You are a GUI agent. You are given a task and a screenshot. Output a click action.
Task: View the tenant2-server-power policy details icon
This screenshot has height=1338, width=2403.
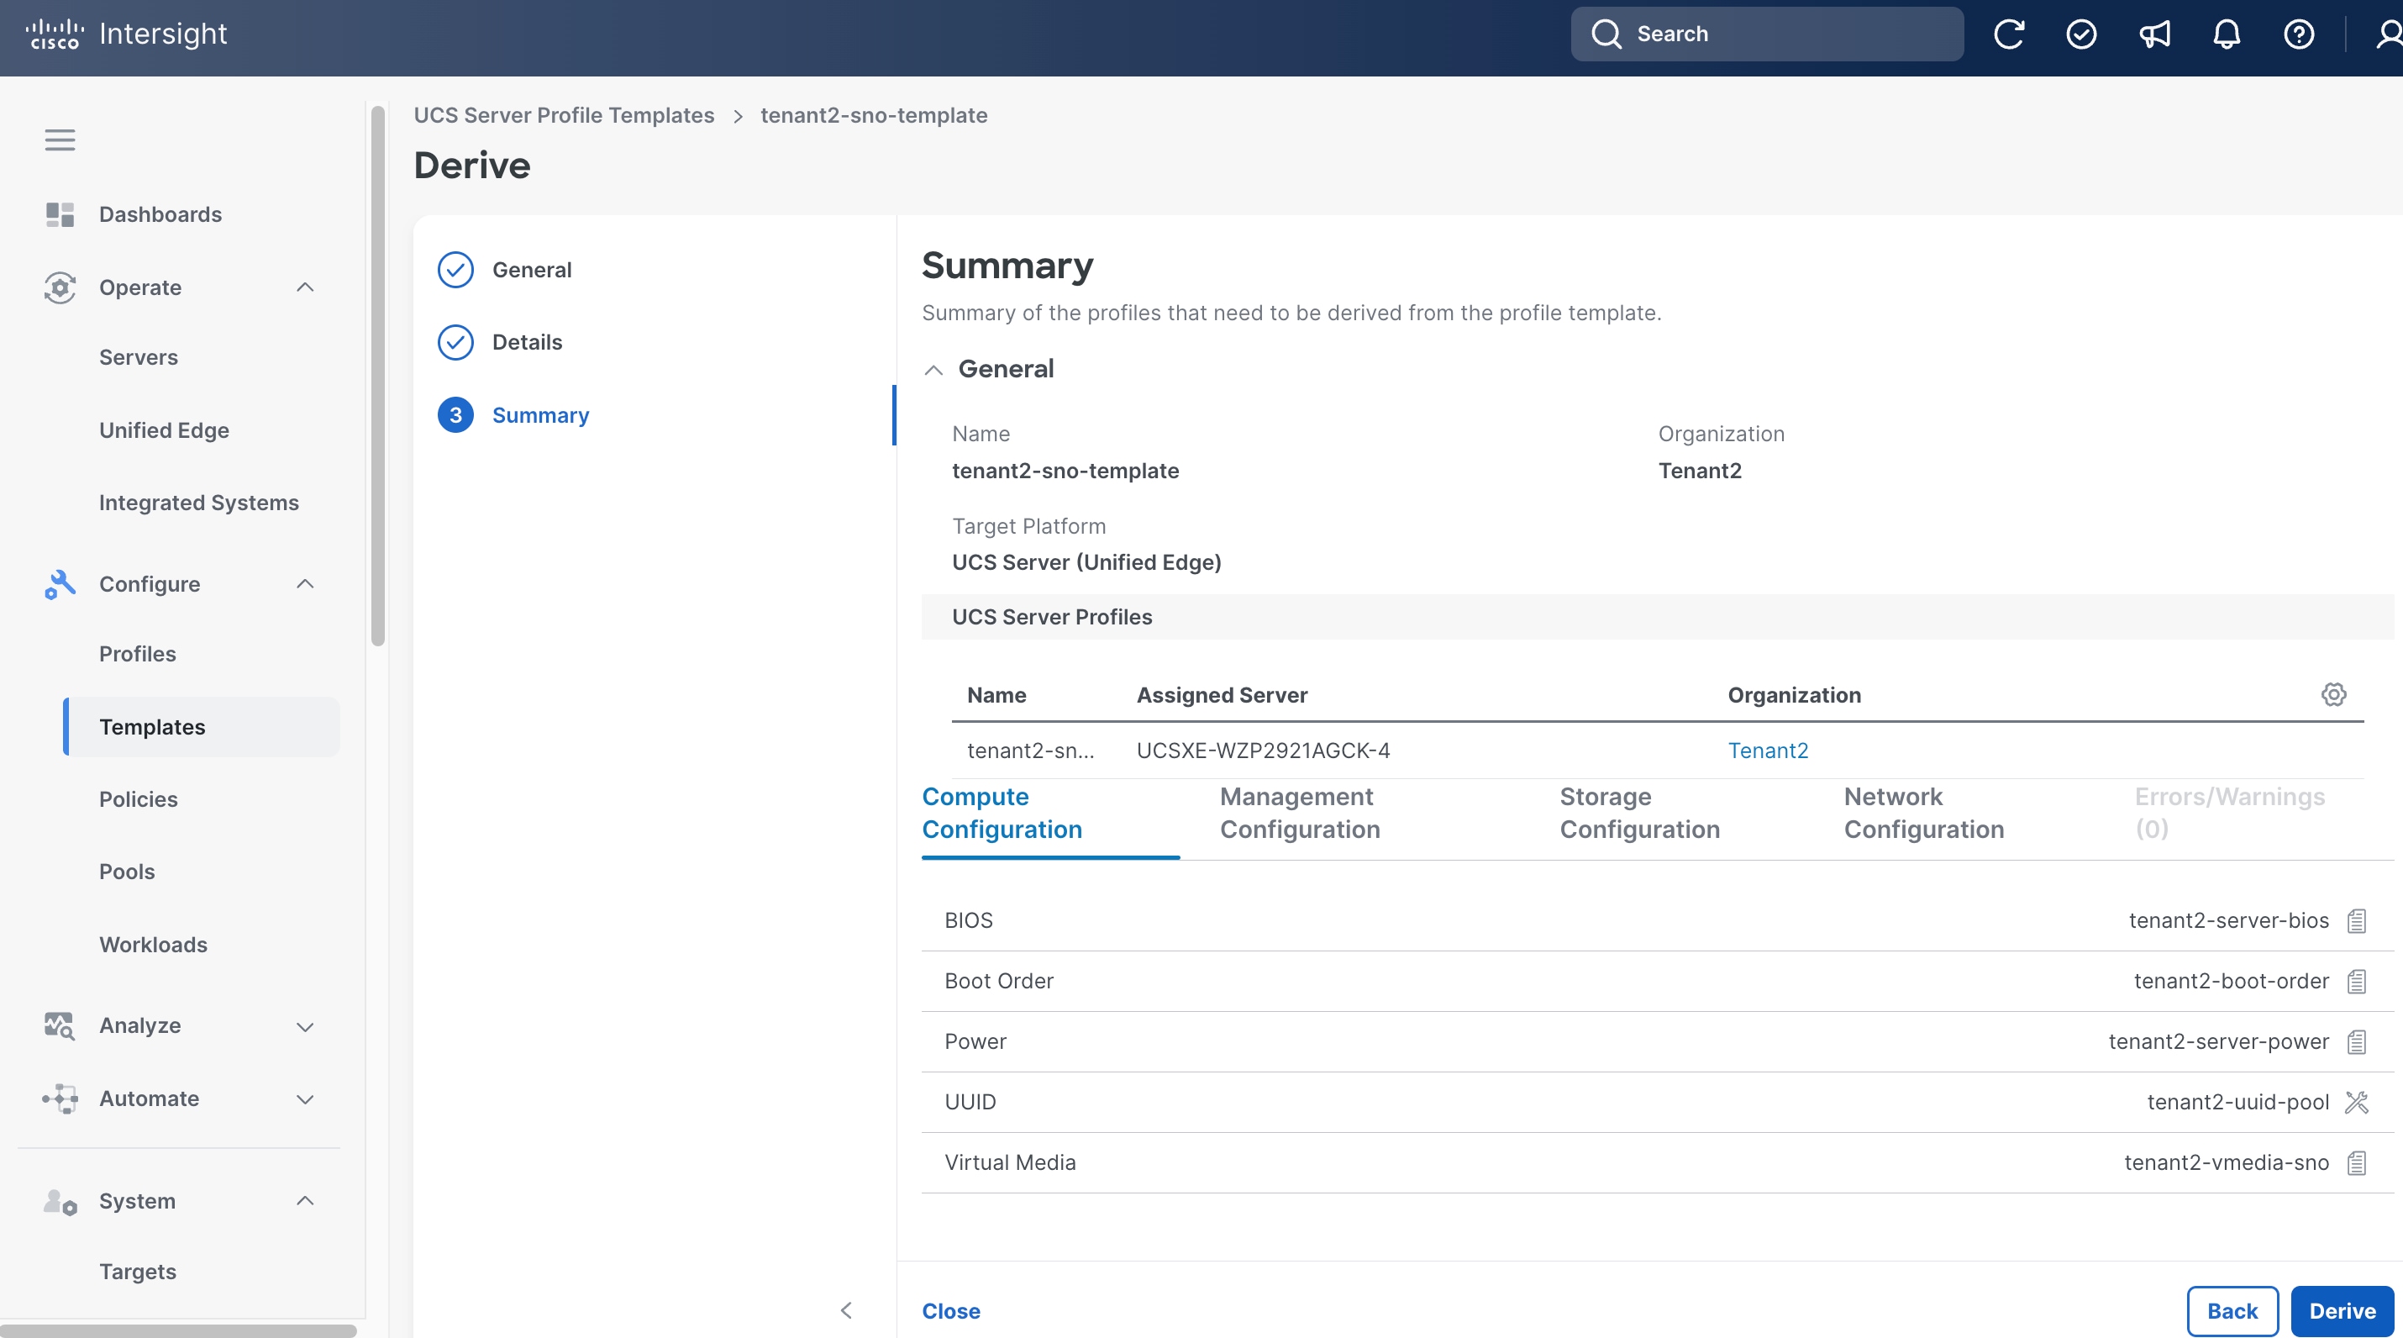[x=2358, y=1042]
